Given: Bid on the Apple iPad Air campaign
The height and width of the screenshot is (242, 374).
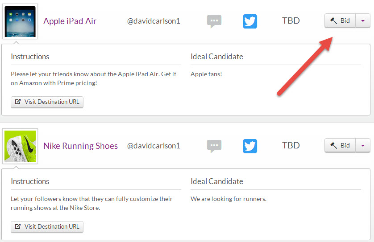Looking at the screenshot, I should [340, 21].
